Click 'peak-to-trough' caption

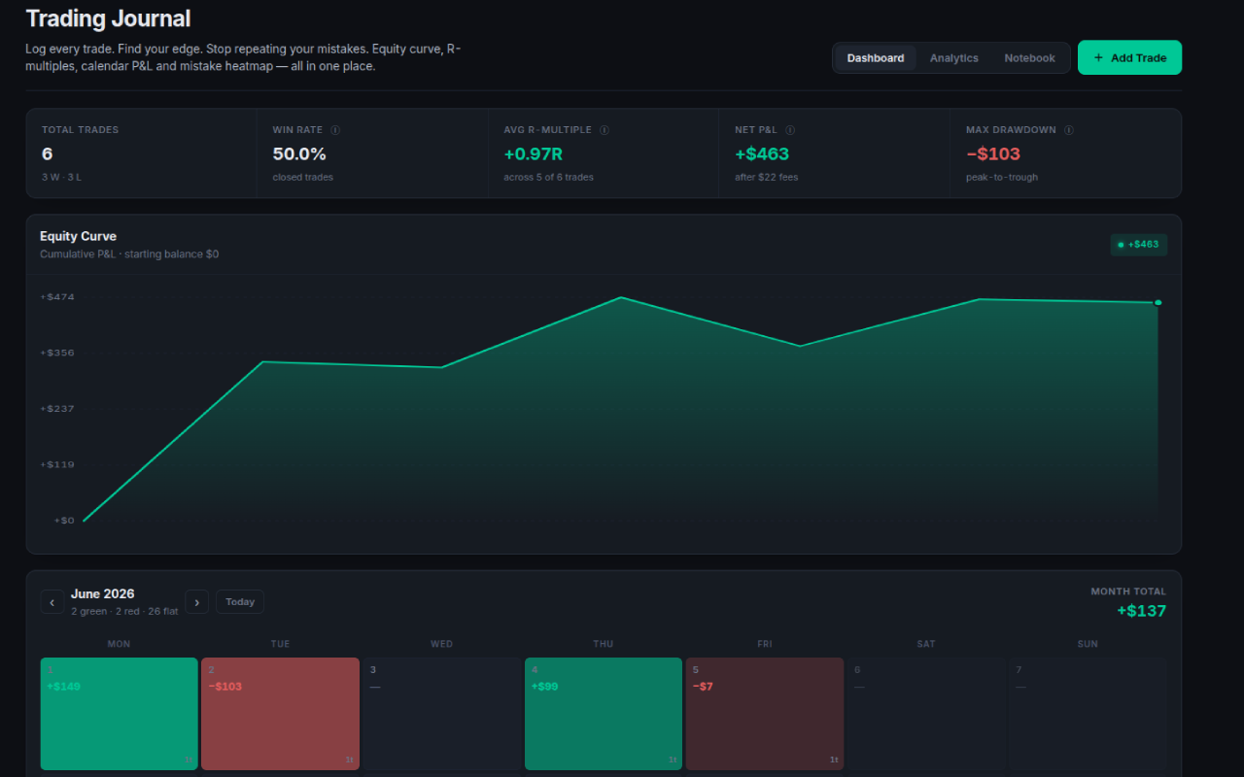point(1002,178)
